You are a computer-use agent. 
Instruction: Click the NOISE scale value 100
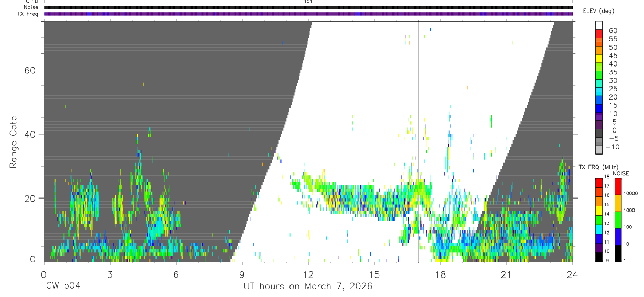pos(628,227)
